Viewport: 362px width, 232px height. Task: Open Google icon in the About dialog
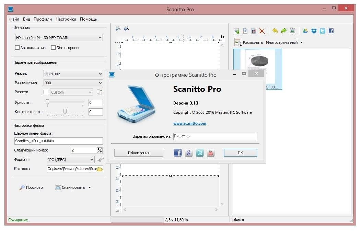tap(189, 153)
